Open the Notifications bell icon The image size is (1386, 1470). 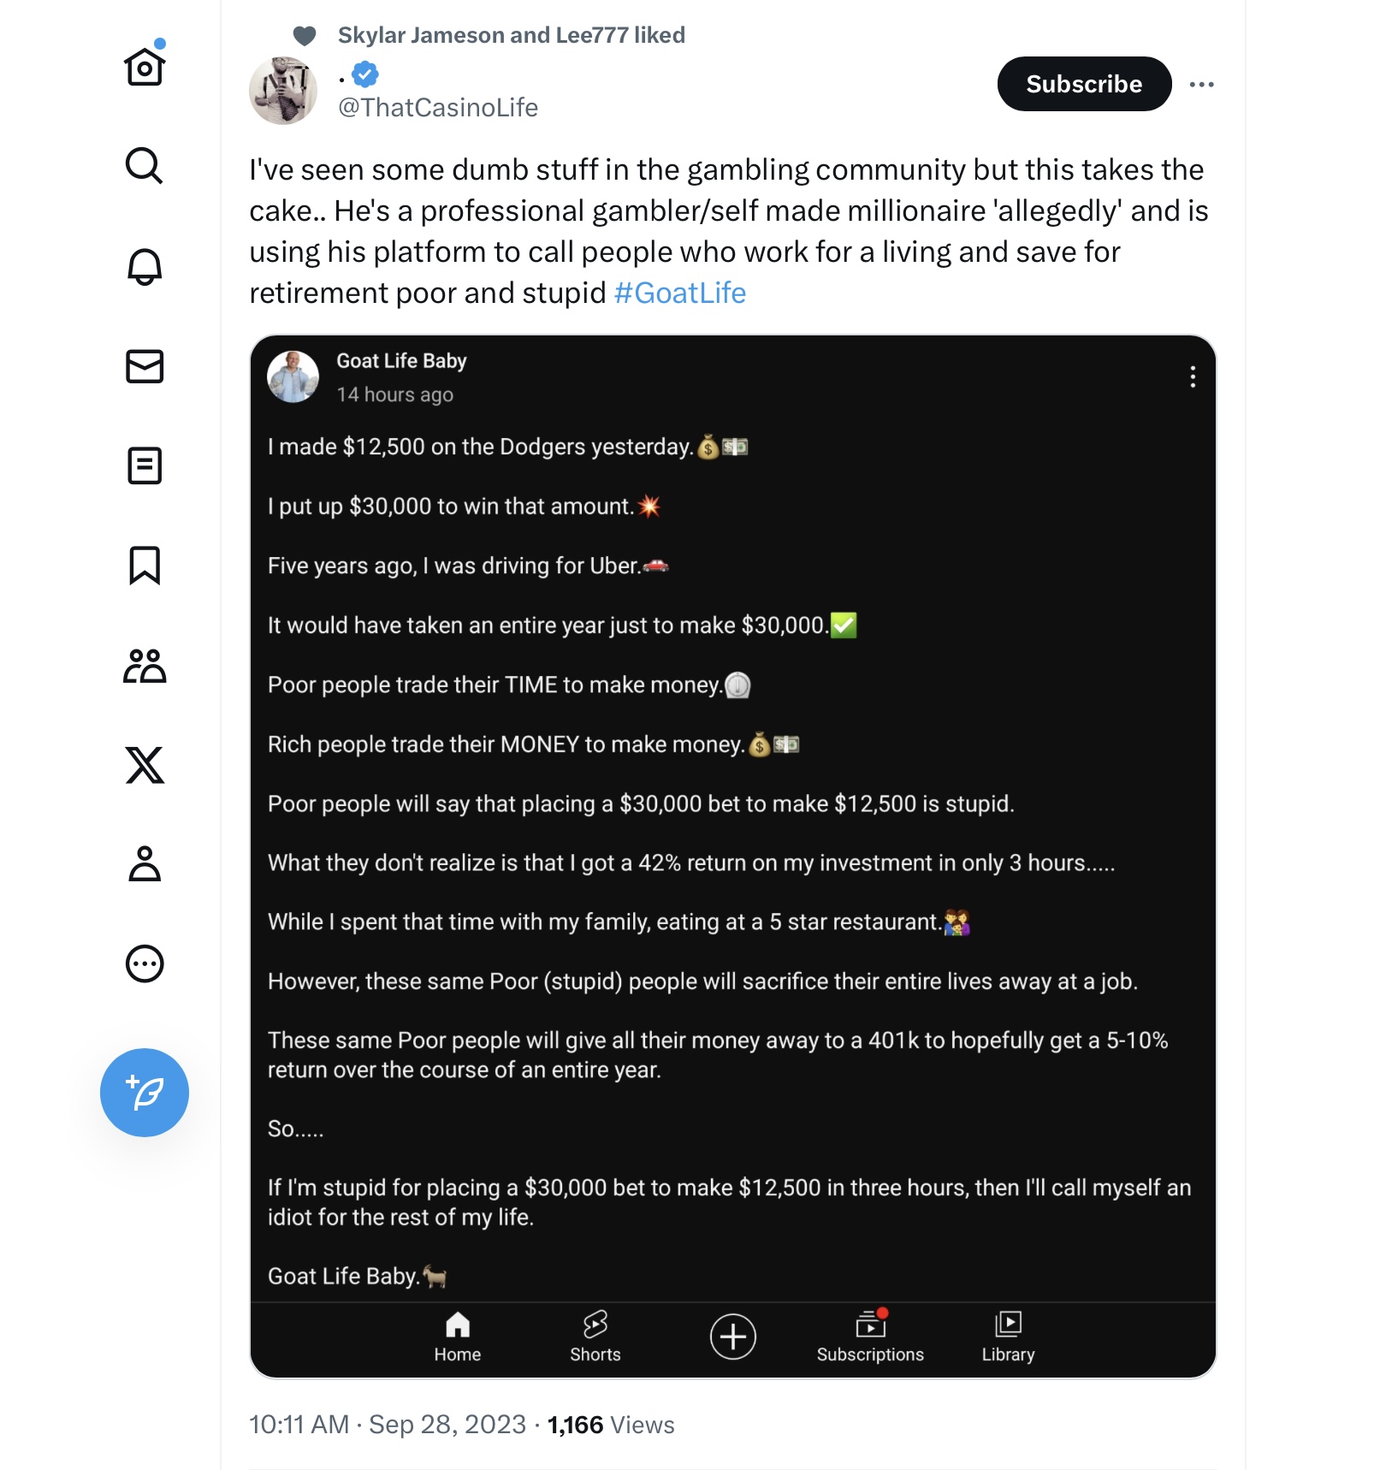tap(145, 266)
